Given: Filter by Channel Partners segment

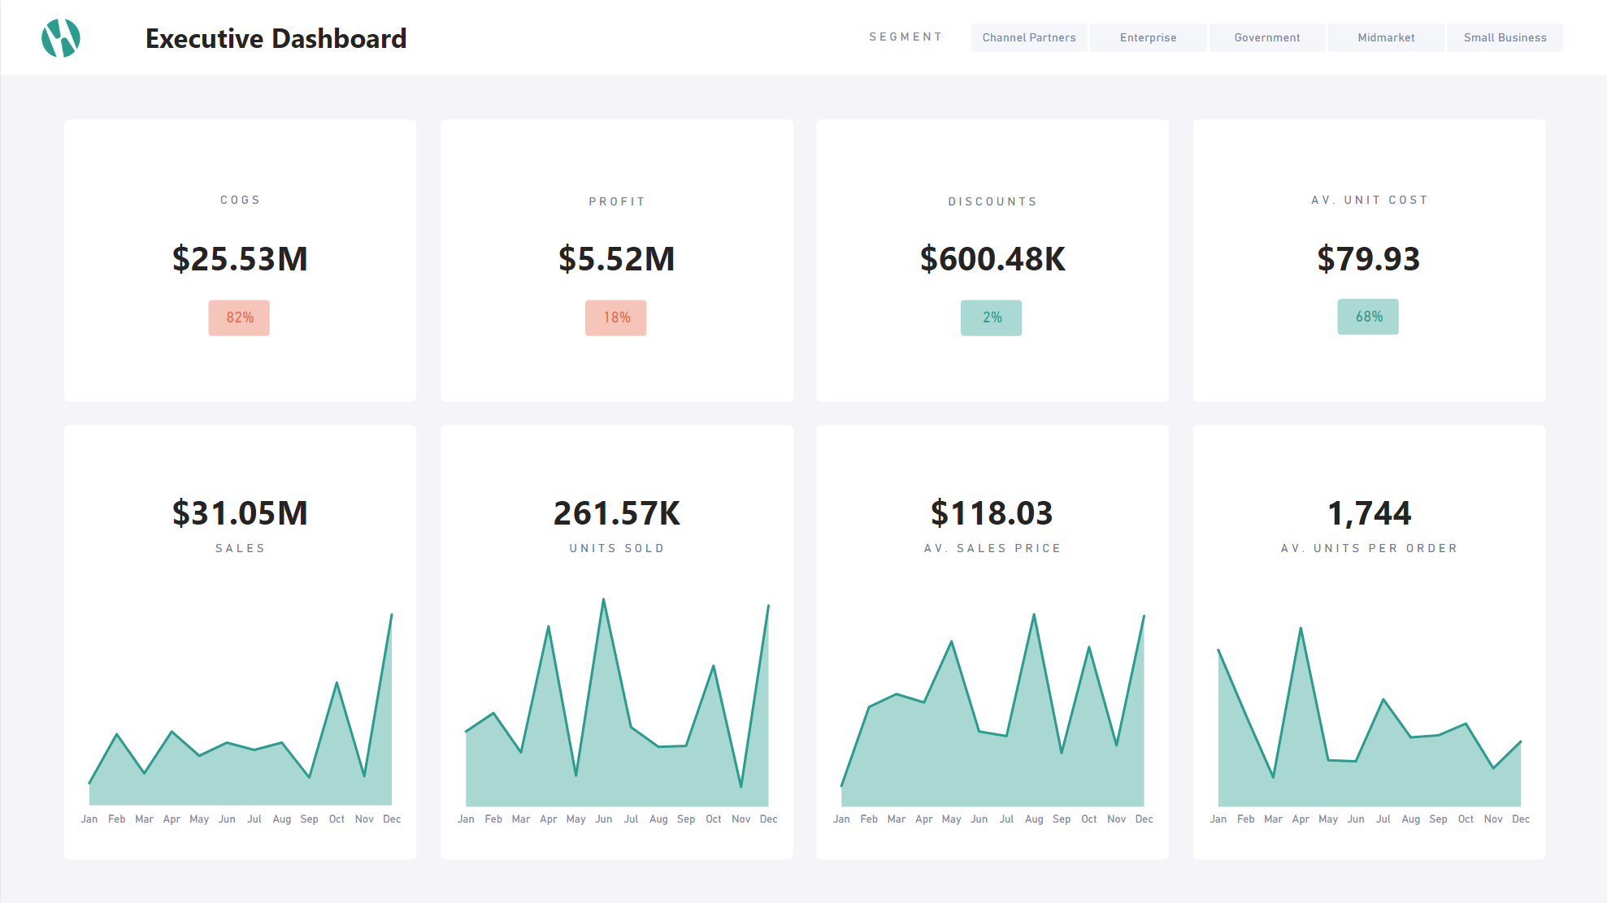Looking at the screenshot, I should click(1028, 37).
